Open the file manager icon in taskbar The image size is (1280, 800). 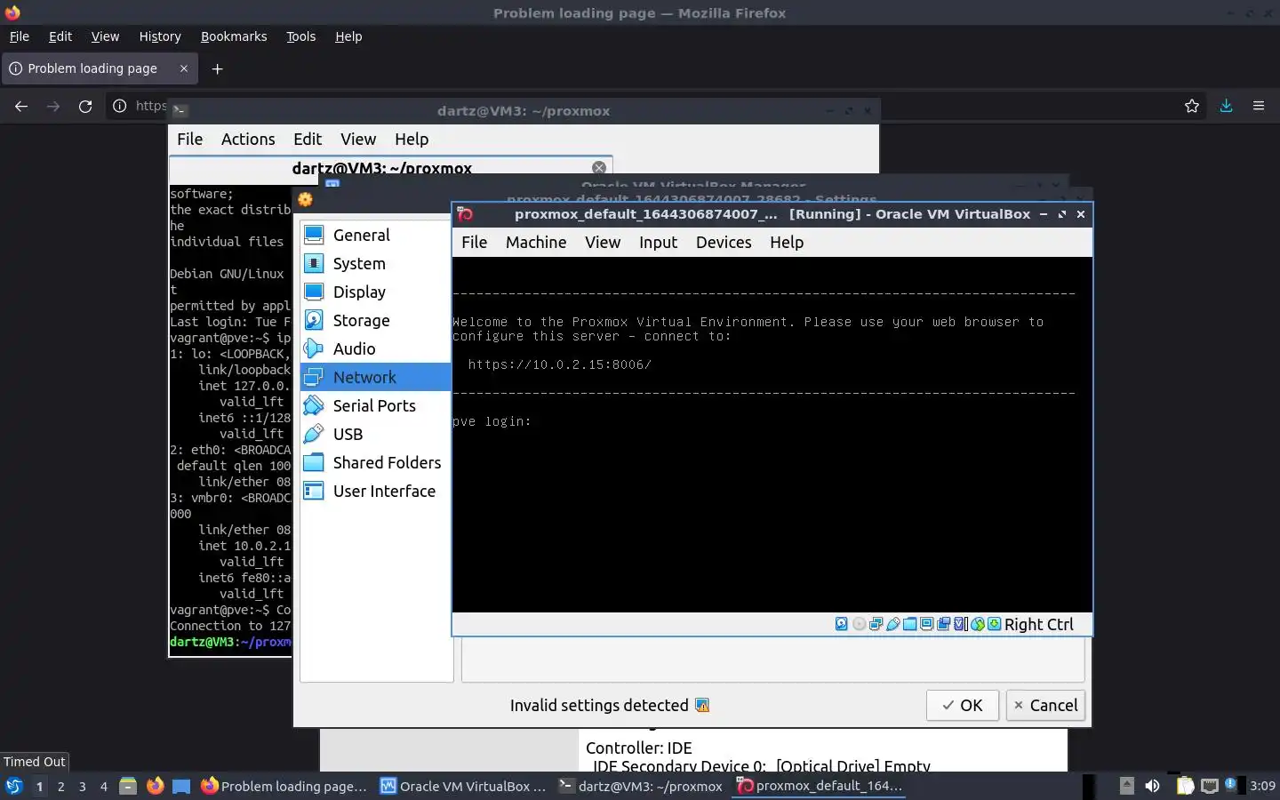128,786
